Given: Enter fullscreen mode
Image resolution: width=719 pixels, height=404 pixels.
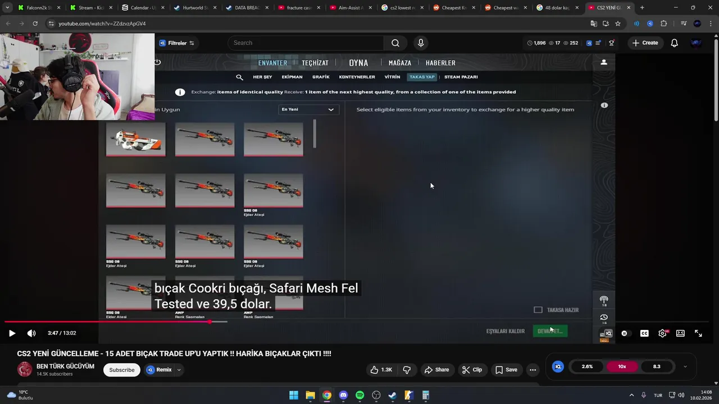Looking at the screenshot, I should coord(698,333).
